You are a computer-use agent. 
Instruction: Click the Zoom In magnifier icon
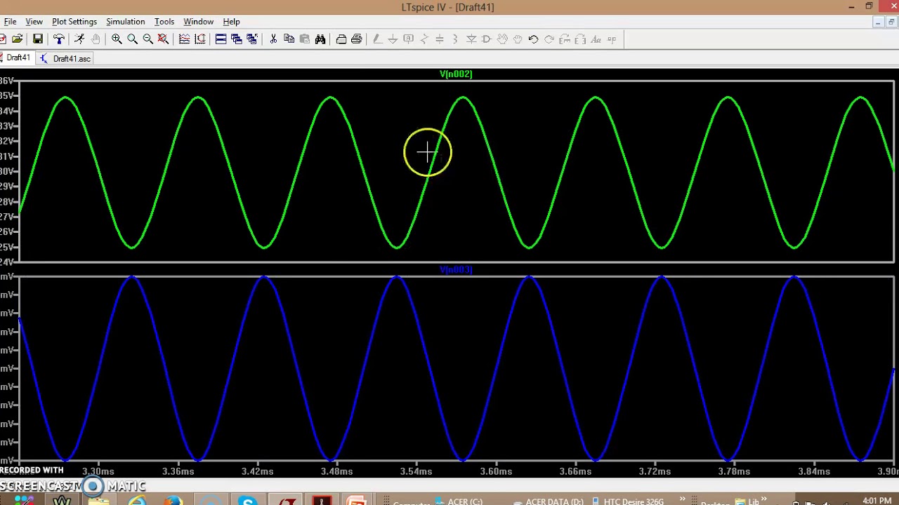(x=117, y=39)
